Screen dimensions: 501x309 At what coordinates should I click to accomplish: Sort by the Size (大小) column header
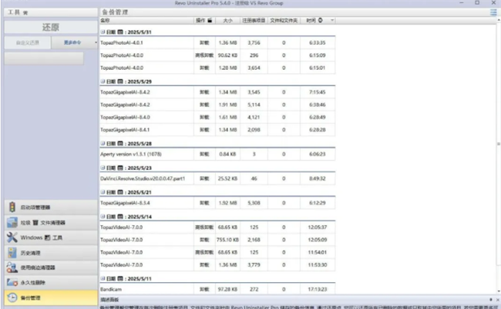click(227, 21)
